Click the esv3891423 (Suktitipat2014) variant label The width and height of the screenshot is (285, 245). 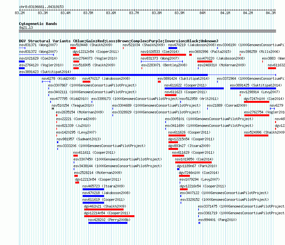pyautogui.click(x=45, y=72)
